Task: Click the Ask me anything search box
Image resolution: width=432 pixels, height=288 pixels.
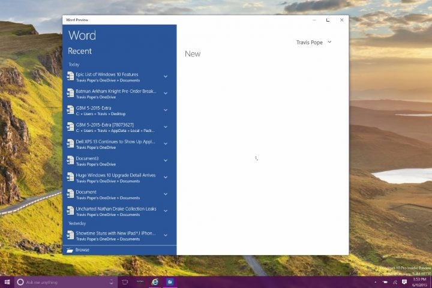Action: pos(65,282)
